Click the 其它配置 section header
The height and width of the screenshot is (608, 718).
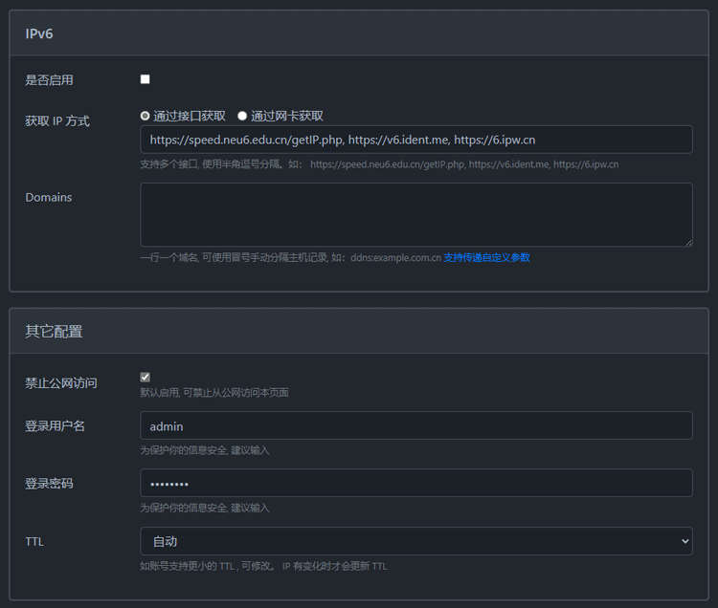pos(54,331)
